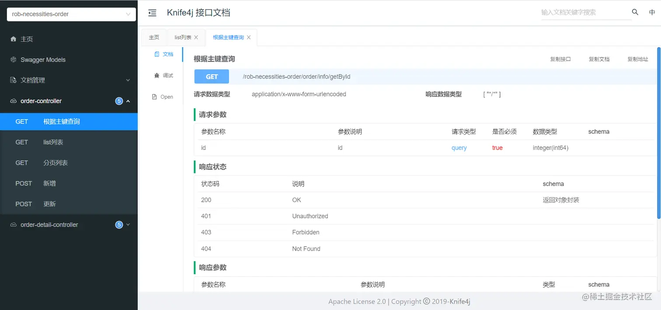This screenshot has width=661, height=310.
Task: Click the badge 5 on order-controller
Action: coord(119,101)
